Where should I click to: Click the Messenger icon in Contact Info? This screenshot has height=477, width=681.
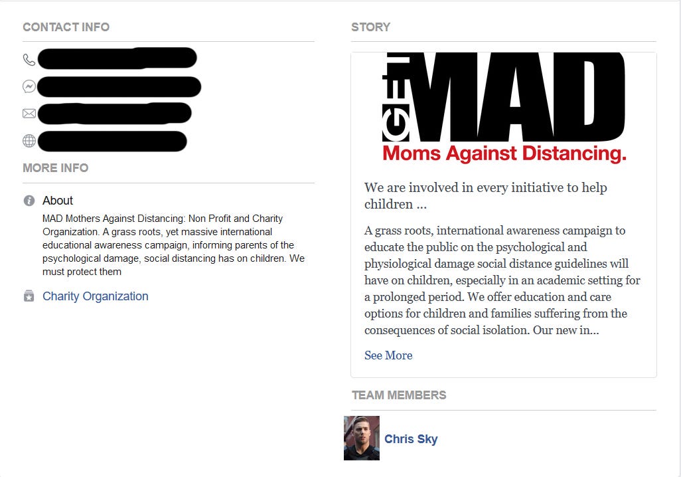[x=29, y=86]
